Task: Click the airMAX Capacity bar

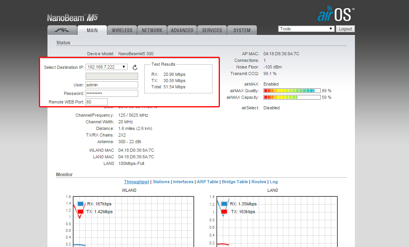Action: point(292,97)
